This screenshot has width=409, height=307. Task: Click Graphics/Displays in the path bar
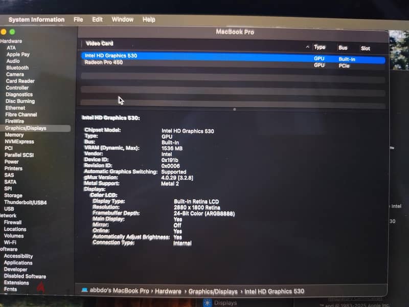click(213, 291)
